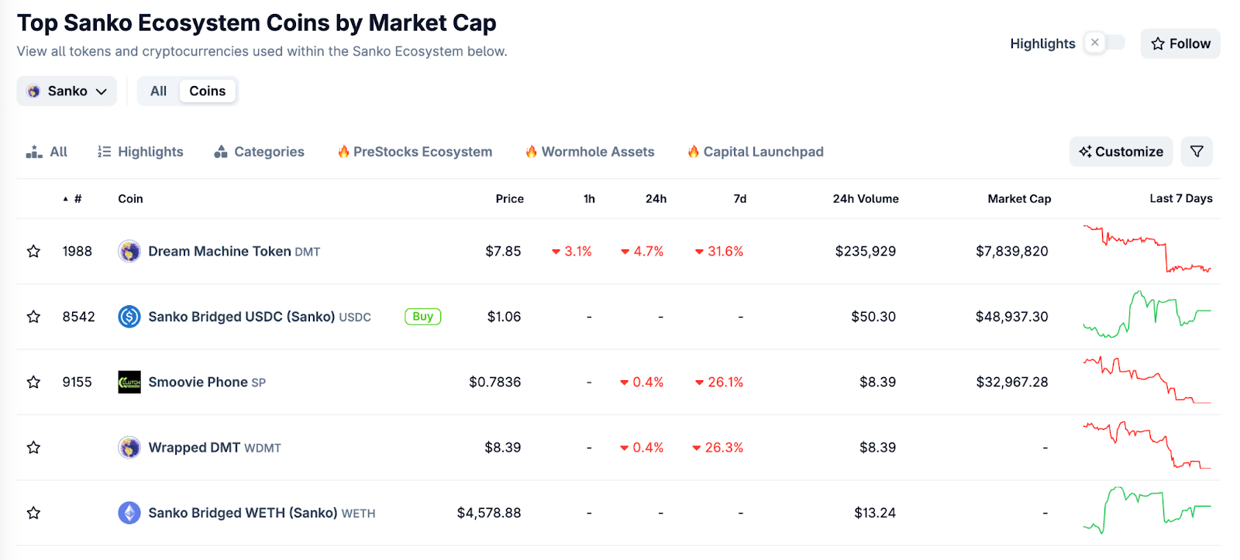Sort the table by rank # column
This screenshot has width=1240, height=560.
point(77,199)
